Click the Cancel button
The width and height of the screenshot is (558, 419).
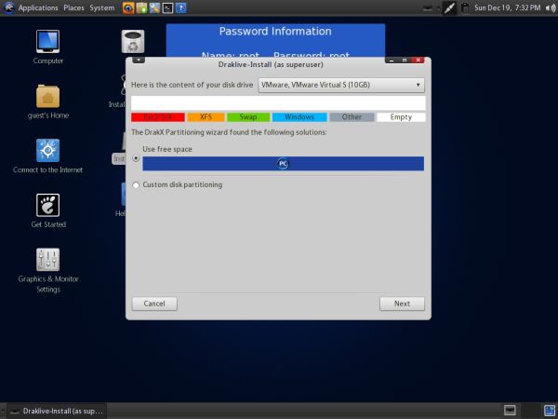tap(154, 304)
